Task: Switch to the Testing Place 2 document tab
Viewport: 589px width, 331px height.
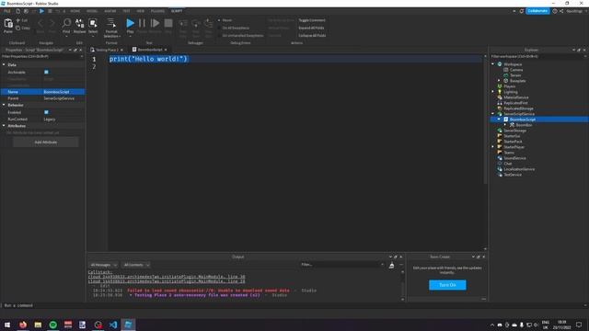Action: pos(107,50)
